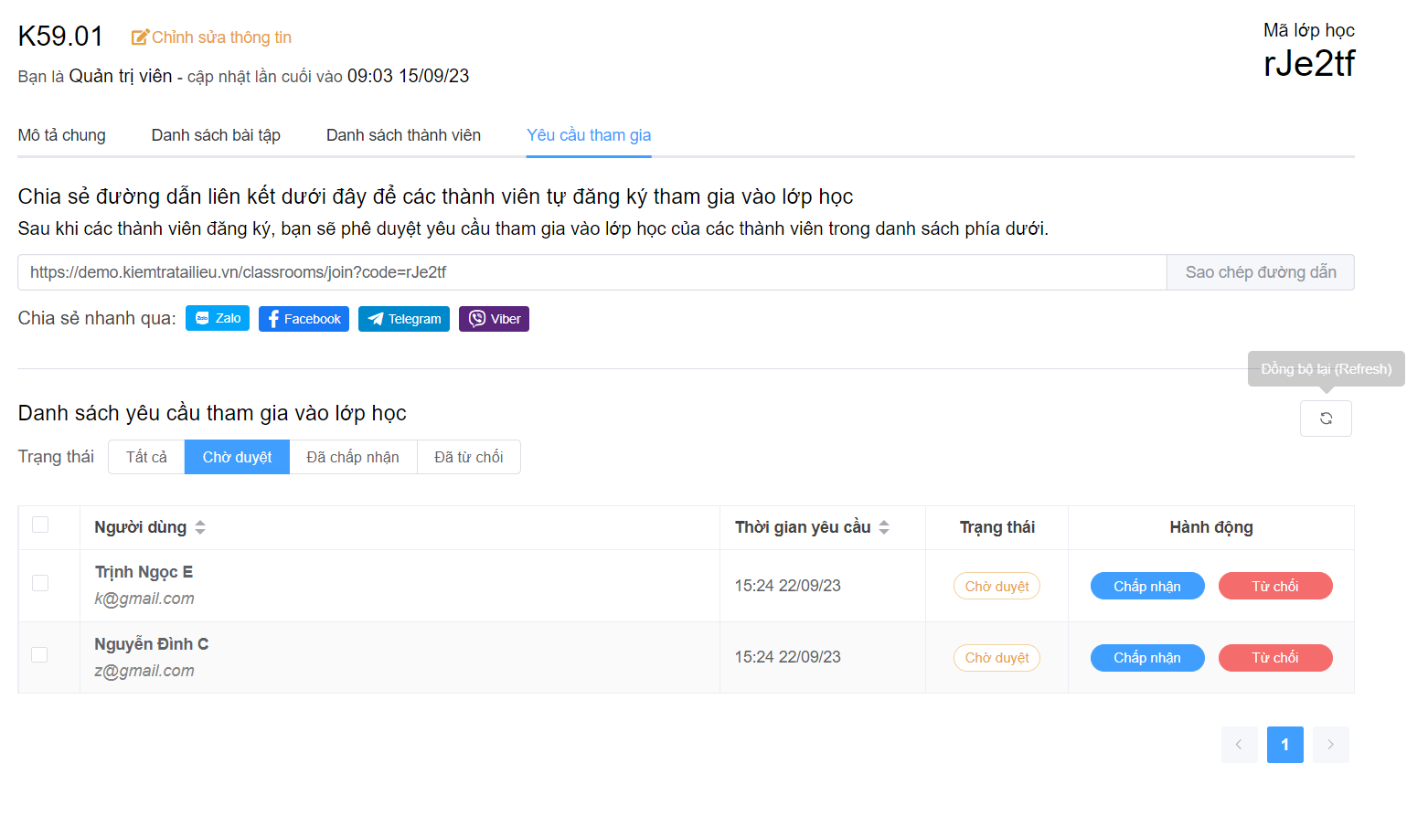Image resolution: width=1428 pixels, height=827 pixels.
Task: Toggle the select-all header checkbox
Action: point(40,525)
